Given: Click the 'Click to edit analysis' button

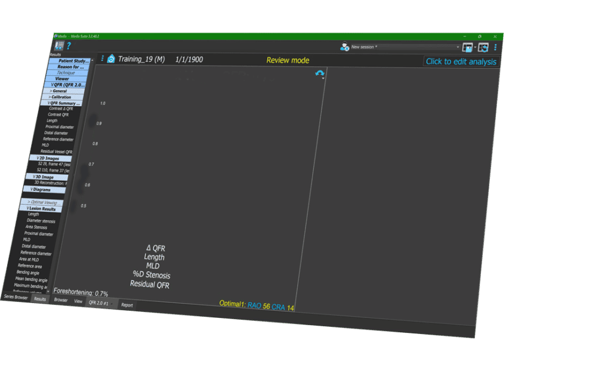Looking at the screenshot, I should point(461,61).
